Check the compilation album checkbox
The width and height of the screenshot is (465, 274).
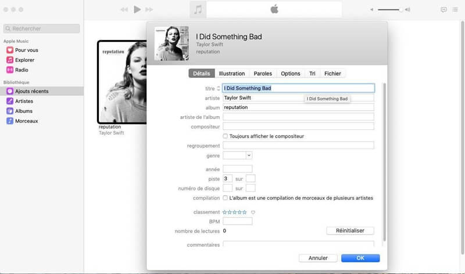tap(226, 197)
